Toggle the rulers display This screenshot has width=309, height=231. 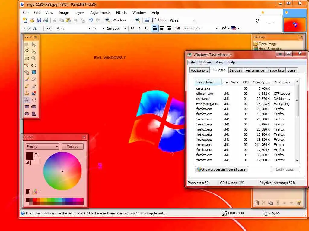coord(154,20)
